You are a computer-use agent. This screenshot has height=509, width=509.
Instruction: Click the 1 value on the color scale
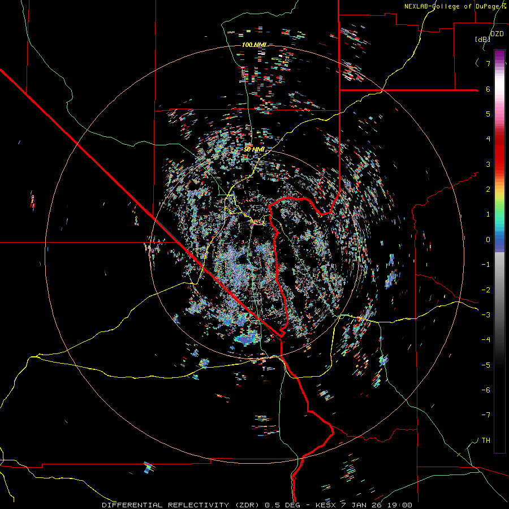488,214
